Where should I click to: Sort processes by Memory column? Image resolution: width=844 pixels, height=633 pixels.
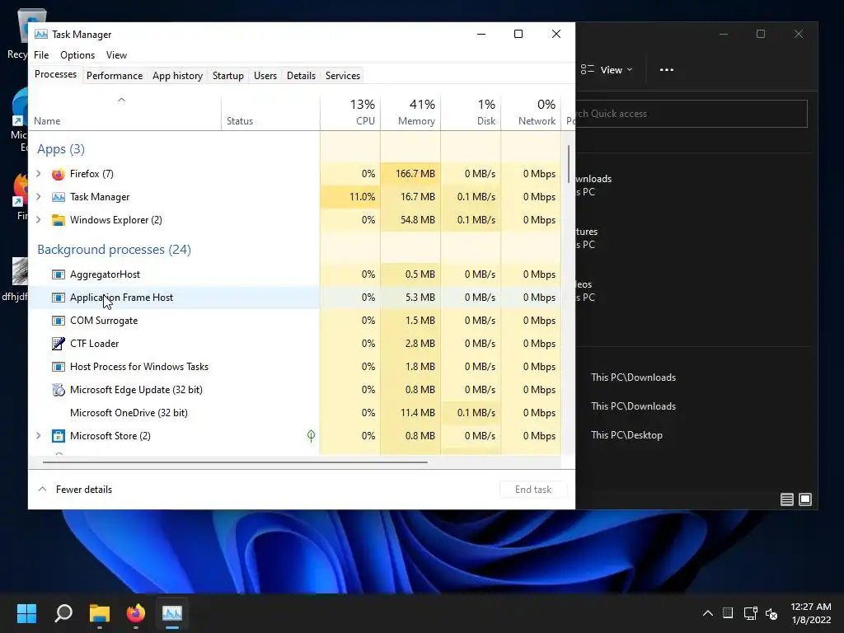(x=410, y=112)
